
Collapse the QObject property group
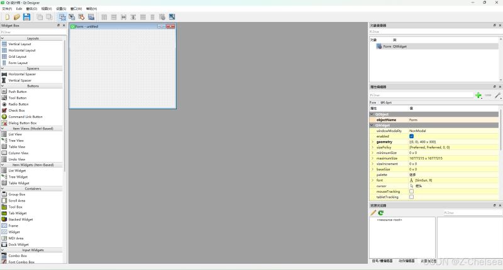coord(372,114)
